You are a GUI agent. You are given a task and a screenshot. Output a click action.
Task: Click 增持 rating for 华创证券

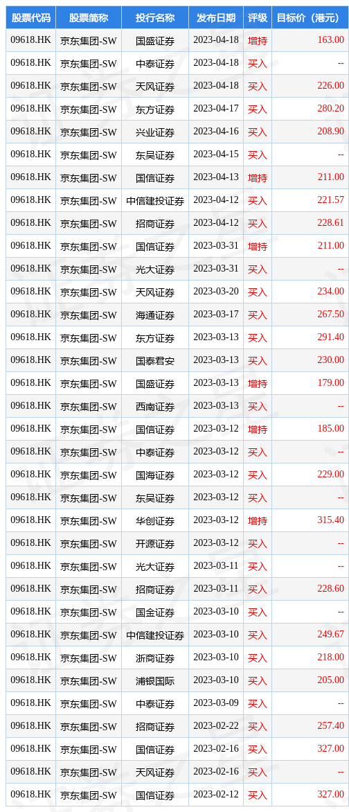click(x=258, y=520)
